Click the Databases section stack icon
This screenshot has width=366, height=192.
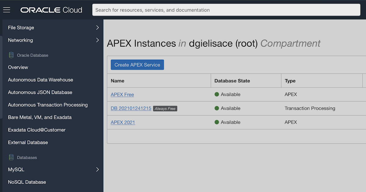[11, 158]
